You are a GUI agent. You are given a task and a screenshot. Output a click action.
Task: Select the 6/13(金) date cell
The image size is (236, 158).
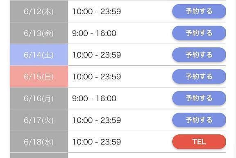pos(39,33)
